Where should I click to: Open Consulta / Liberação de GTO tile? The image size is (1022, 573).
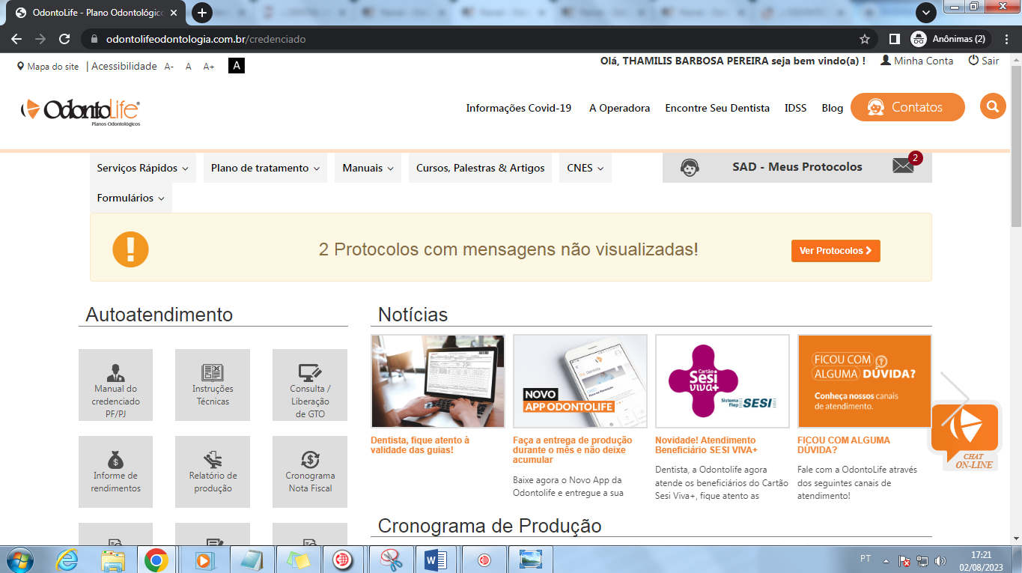(310, 385)
